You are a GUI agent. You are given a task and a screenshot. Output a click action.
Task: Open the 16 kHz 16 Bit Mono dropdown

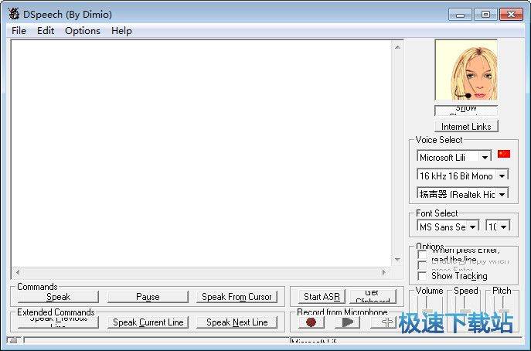pyautogui.click(x=502, y=175)
